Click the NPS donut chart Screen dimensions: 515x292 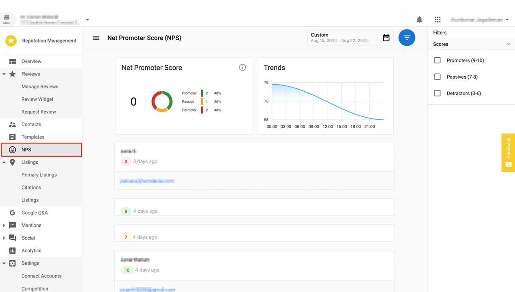point(162,101)
